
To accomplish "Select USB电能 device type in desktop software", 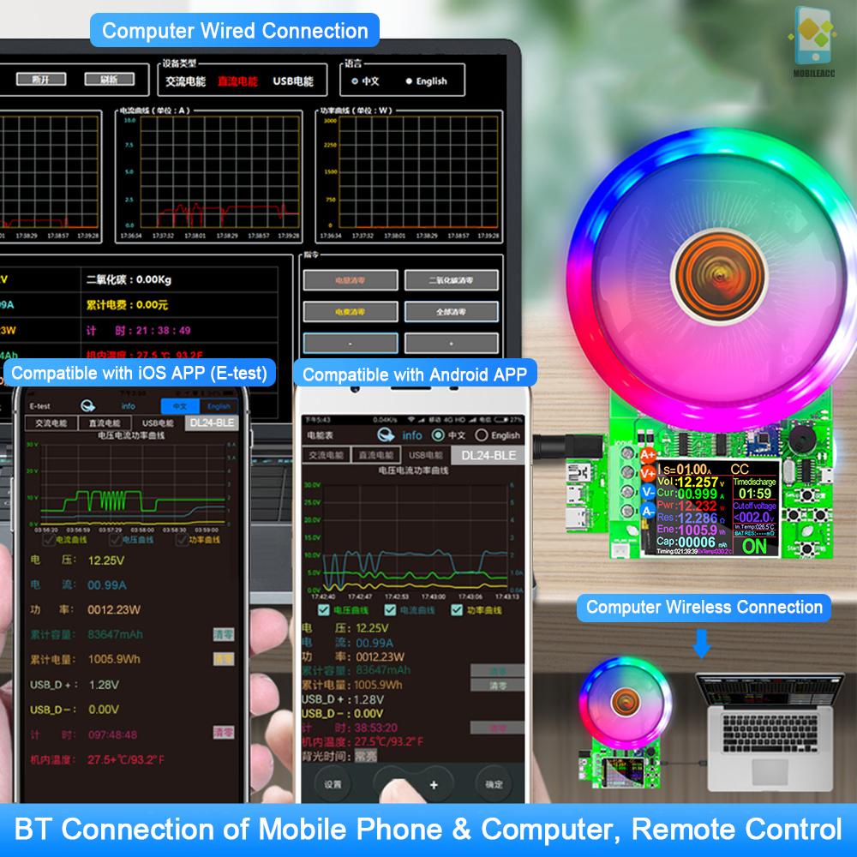I will click(x=293, y=81).
